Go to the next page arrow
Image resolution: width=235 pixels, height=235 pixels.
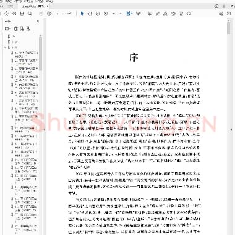point(49,14)
